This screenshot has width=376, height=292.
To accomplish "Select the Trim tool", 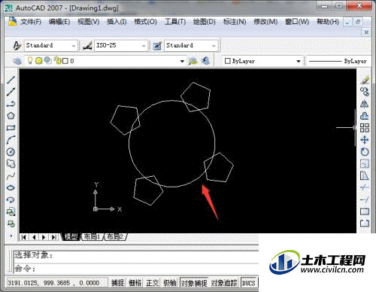I will coord(365,187).
